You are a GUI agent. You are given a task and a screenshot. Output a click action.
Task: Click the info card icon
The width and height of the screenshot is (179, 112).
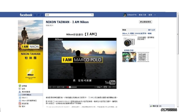20,89
